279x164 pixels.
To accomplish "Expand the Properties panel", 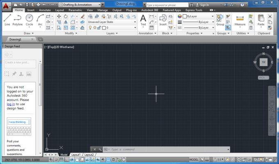I will point(194,34).
